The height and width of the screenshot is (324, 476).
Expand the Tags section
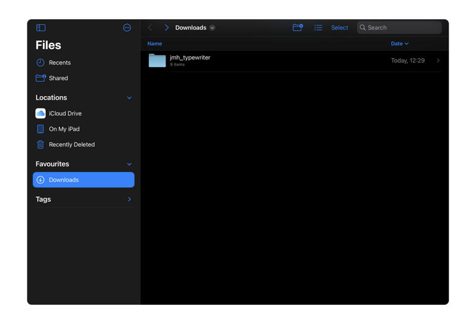click(130, 199)
